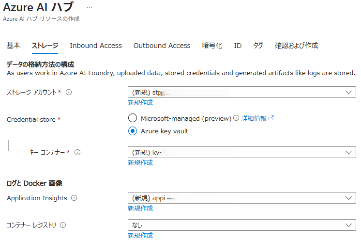The height and width of the screenshot is (240, 361).
Task: Show info tooltip for Microsoft-managed (preview)
Action: [236, 118]
